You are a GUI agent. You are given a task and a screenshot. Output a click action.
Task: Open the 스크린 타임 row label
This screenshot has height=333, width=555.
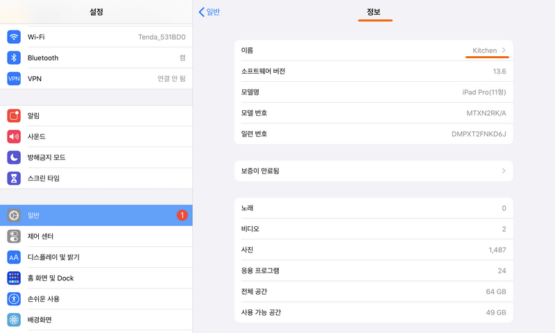[44, 178]
